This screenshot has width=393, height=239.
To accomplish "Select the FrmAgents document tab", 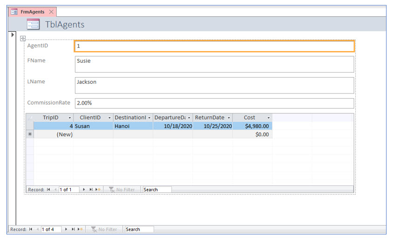I will (x=32, y=12).
